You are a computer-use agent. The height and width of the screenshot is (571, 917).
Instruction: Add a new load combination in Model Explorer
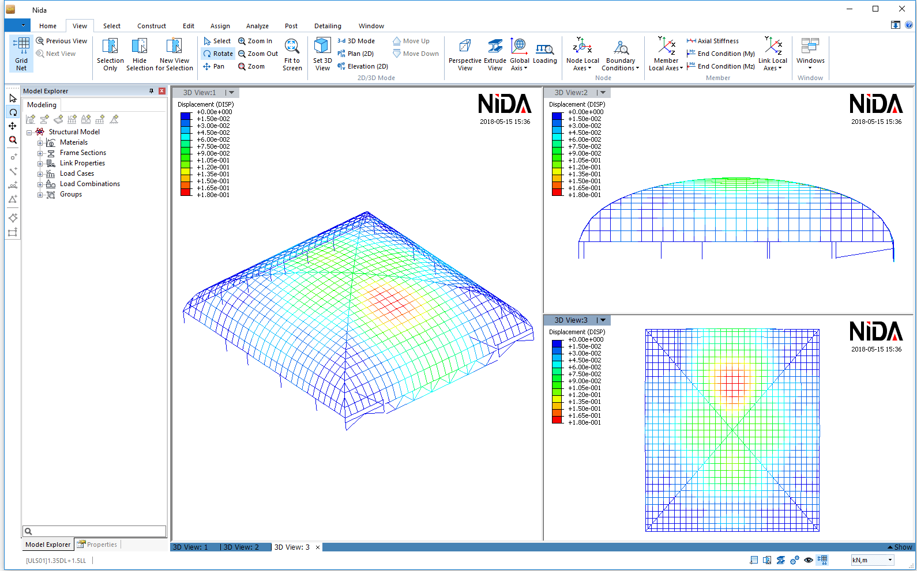click(x=86, y=119)
